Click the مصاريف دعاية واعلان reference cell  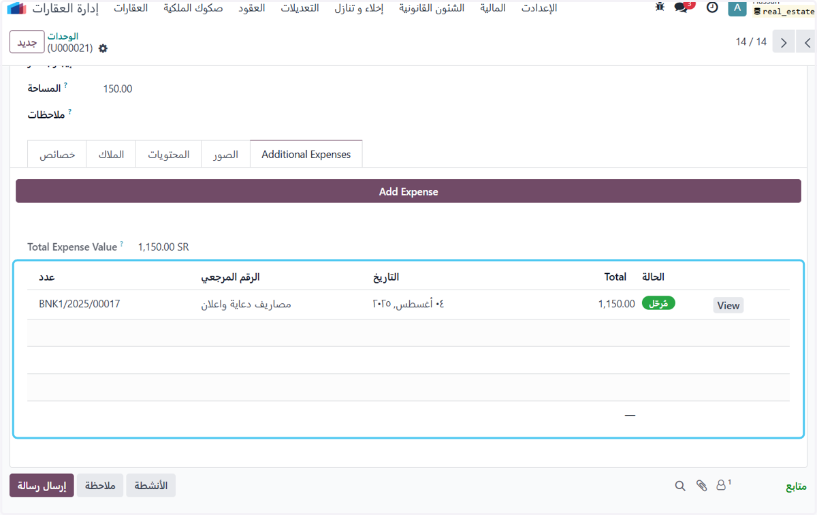(246, 304)
